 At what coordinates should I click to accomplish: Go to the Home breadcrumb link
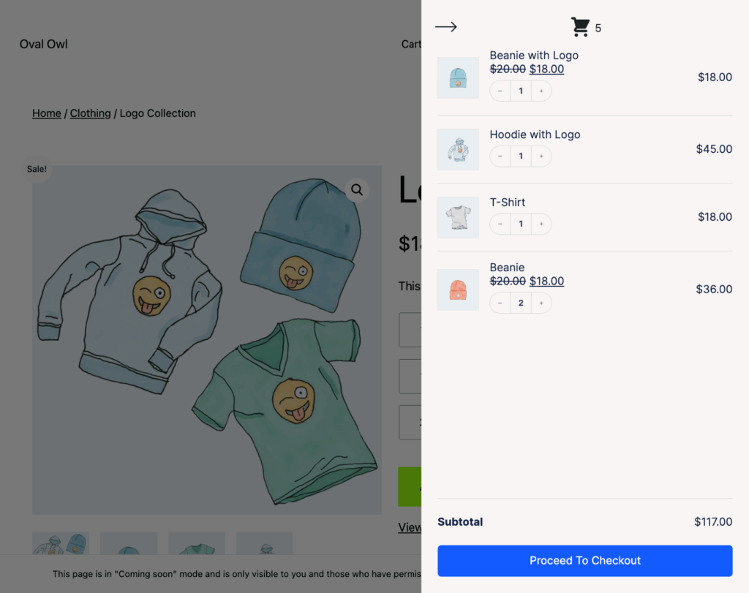point(47,113)
